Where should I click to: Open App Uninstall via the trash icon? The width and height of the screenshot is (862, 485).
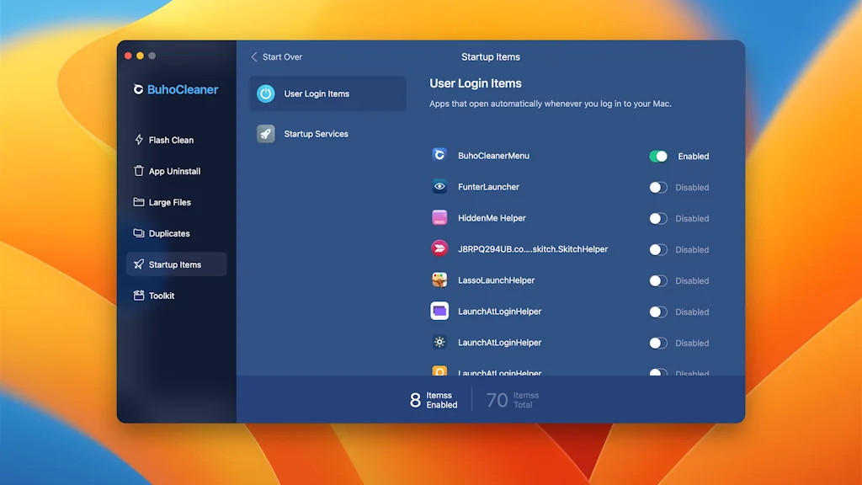click(x=138, y=171)
